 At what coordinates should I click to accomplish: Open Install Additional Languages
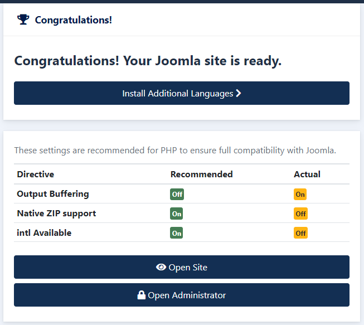coord(182,93)
